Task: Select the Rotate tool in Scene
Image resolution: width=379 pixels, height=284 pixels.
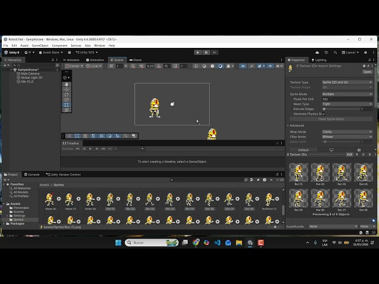Action: (66, 95)
